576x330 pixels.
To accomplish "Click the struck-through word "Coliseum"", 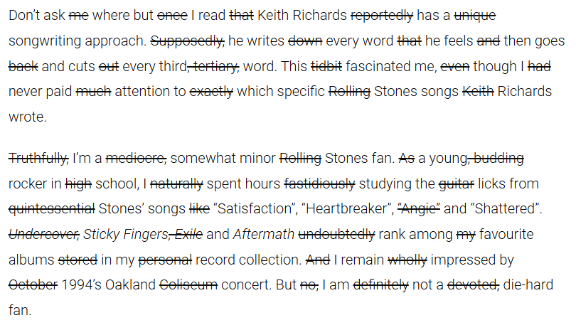I will pyautogui.click(x=188, y=284).
